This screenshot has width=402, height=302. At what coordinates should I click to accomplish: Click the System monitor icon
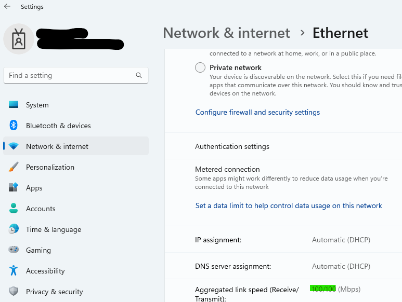pyautogui.click(x=14, y=105)
